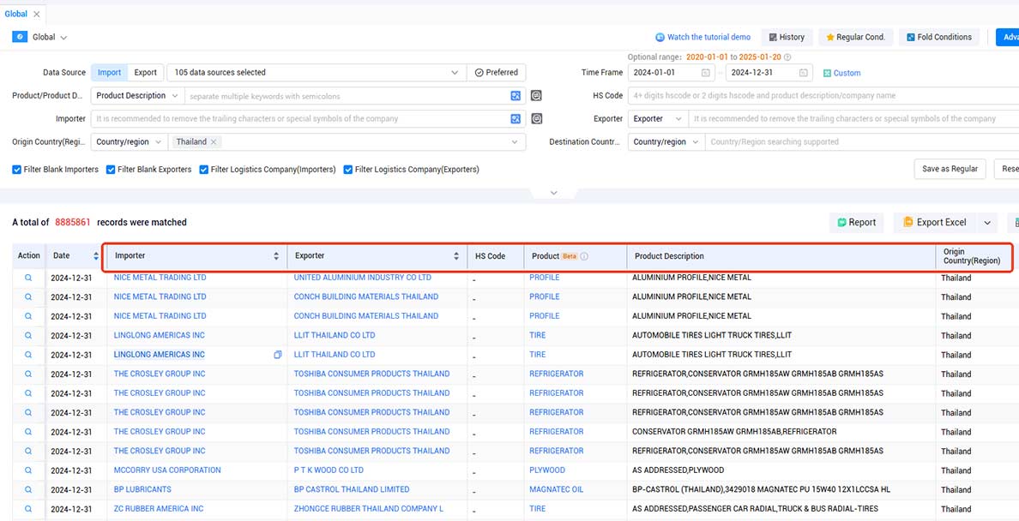Screen dimensions: 1019x521
Task: Disable Filter Logistics Company(Exporters)
Action: (347, 170)
